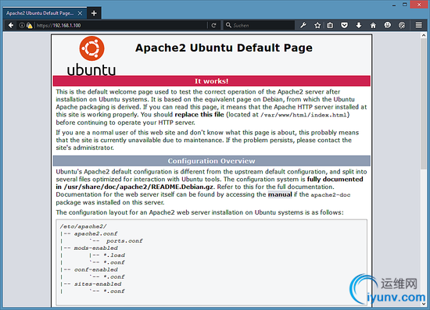Click 'apache2.conf' in the layout tree
The height and width of the screenshot is (310, 430).
point(95,233)
